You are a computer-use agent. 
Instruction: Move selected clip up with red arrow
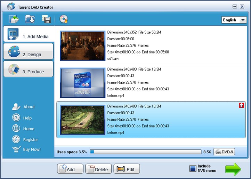(x=241, y=105)
